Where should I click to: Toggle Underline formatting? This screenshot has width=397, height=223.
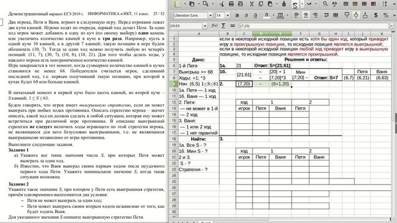tap(255, 15)
